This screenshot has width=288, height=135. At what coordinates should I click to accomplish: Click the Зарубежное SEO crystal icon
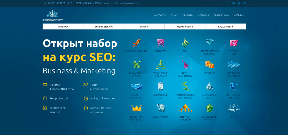pos(209,86)
